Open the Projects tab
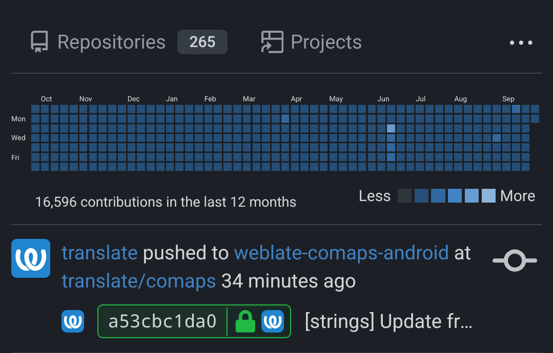 (312, 42)
